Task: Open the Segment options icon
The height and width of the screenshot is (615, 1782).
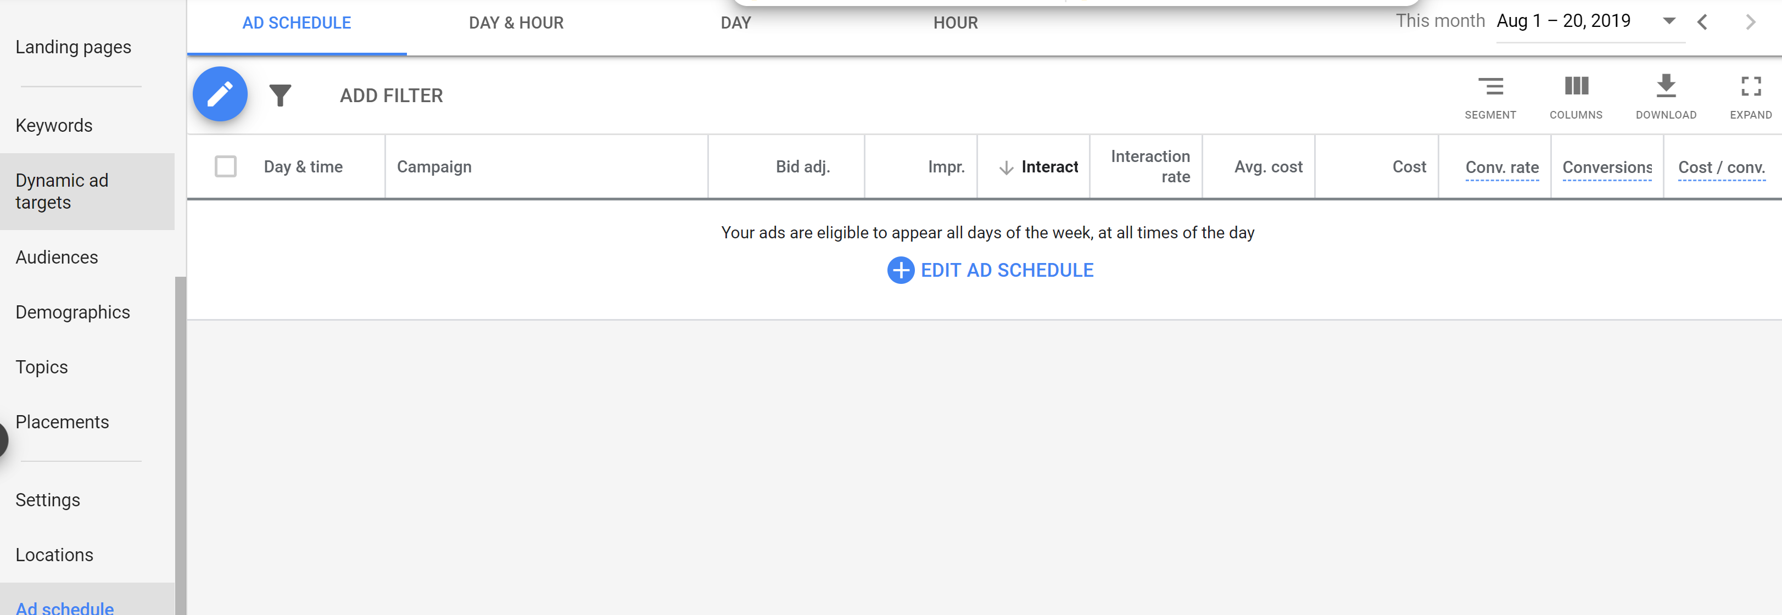Action: 1490,86
